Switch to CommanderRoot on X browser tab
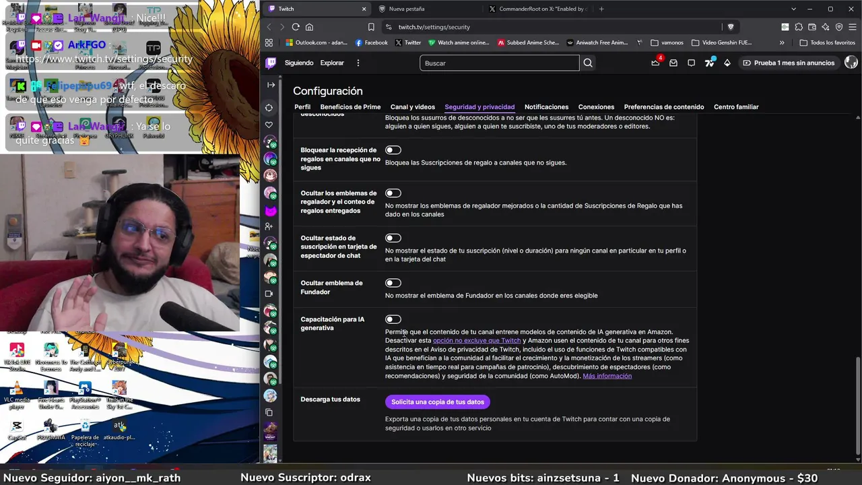The height and width of the screenshot is (485, 862). (537, 9)
